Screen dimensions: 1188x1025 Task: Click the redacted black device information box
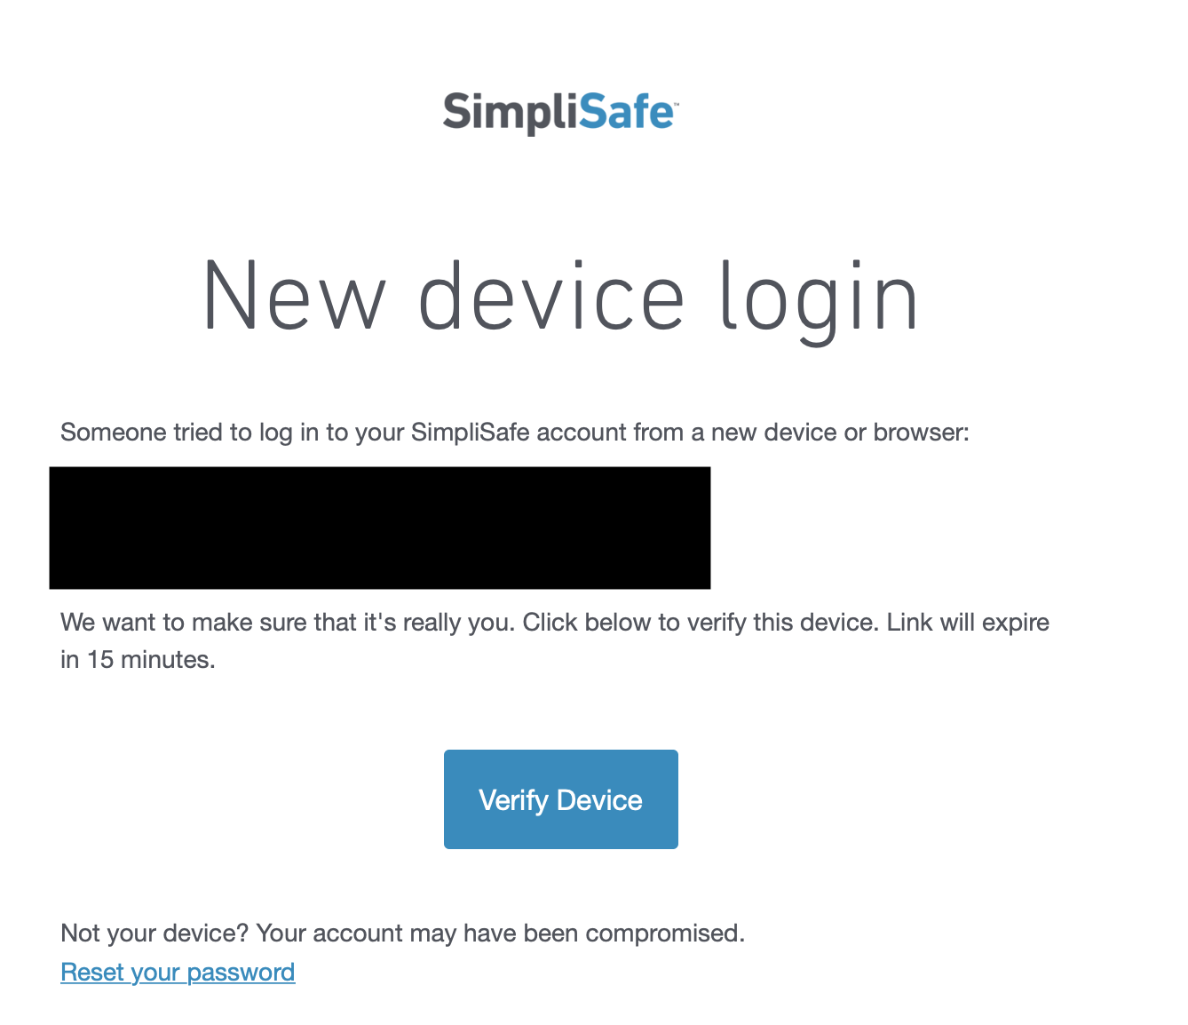pos(380,528)
